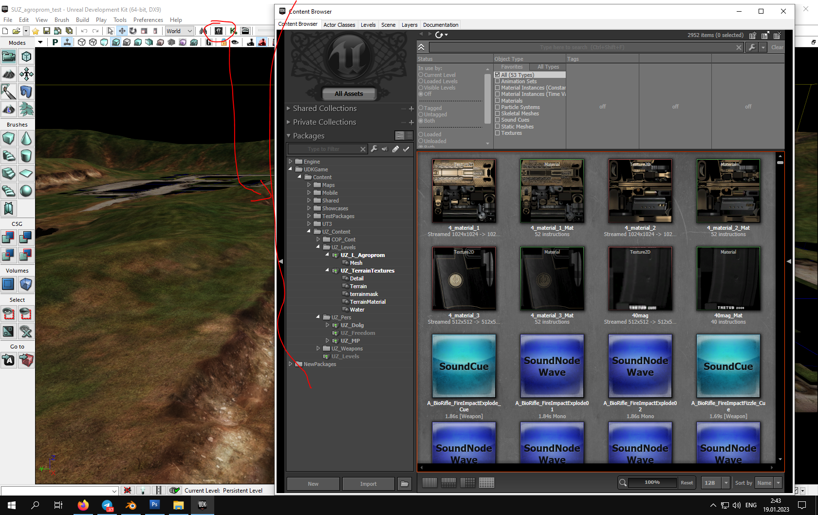Switch to the Actor Classes tab
Image resolution: width=818 pixels, height=515 pixels.
[x=339, y=25]
